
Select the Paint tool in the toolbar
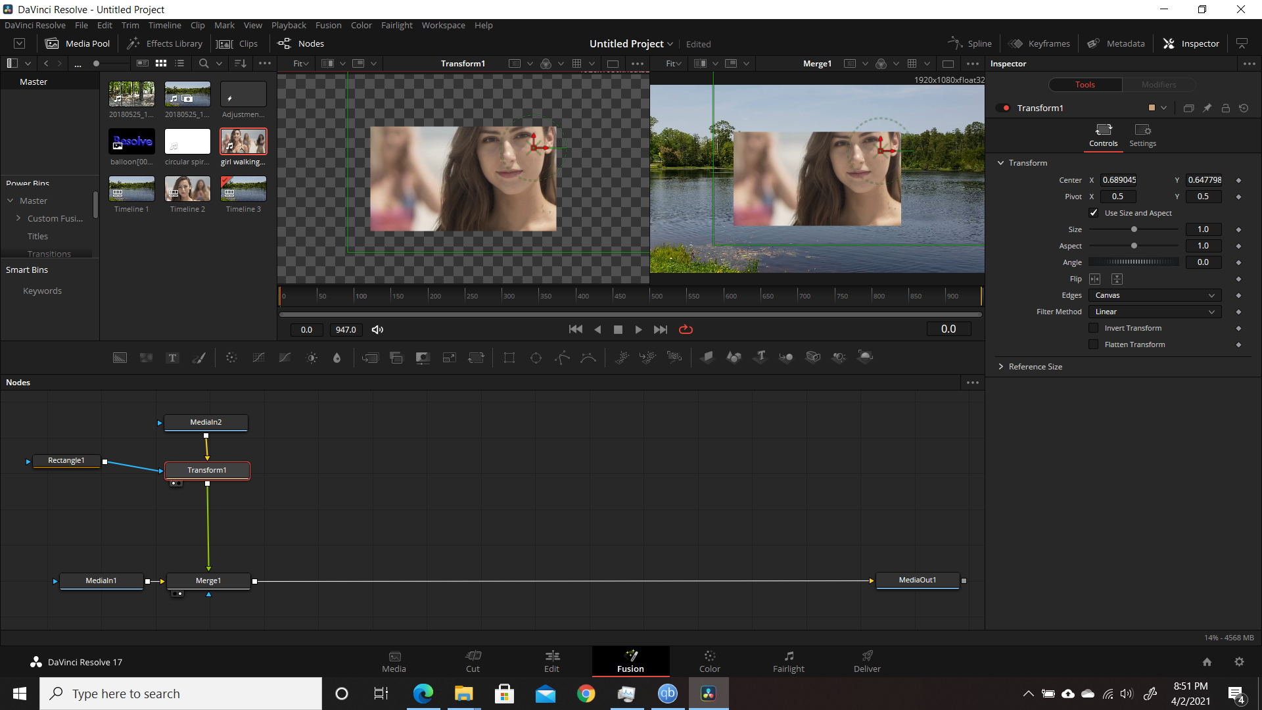199,358
